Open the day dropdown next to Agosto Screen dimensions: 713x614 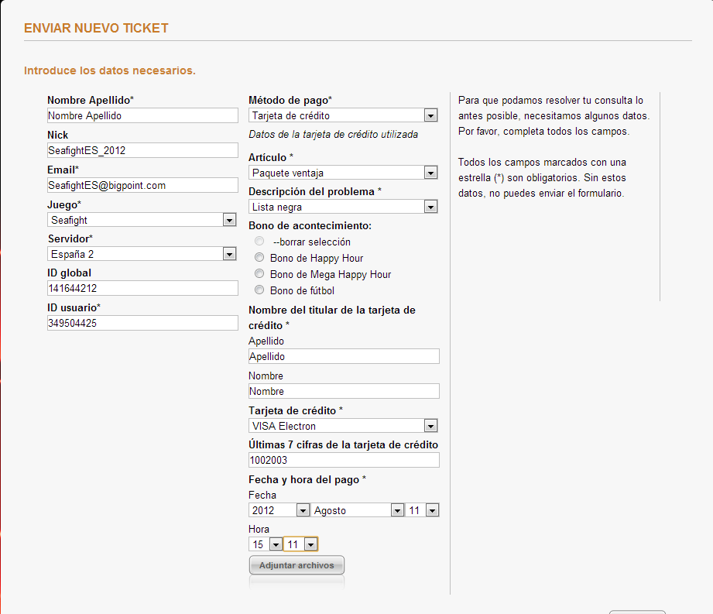coord(423,510)
